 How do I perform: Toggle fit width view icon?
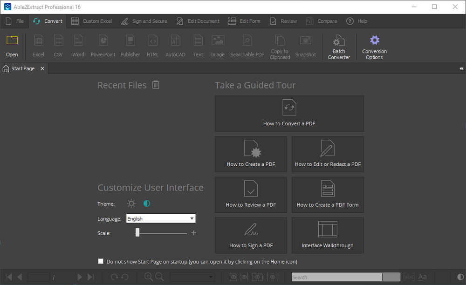[x=244, y=277]
